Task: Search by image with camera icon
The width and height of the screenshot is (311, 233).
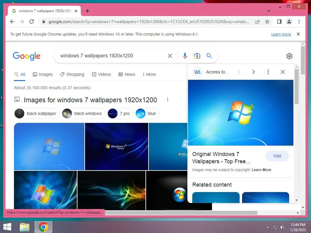Action: coord(197,56)
